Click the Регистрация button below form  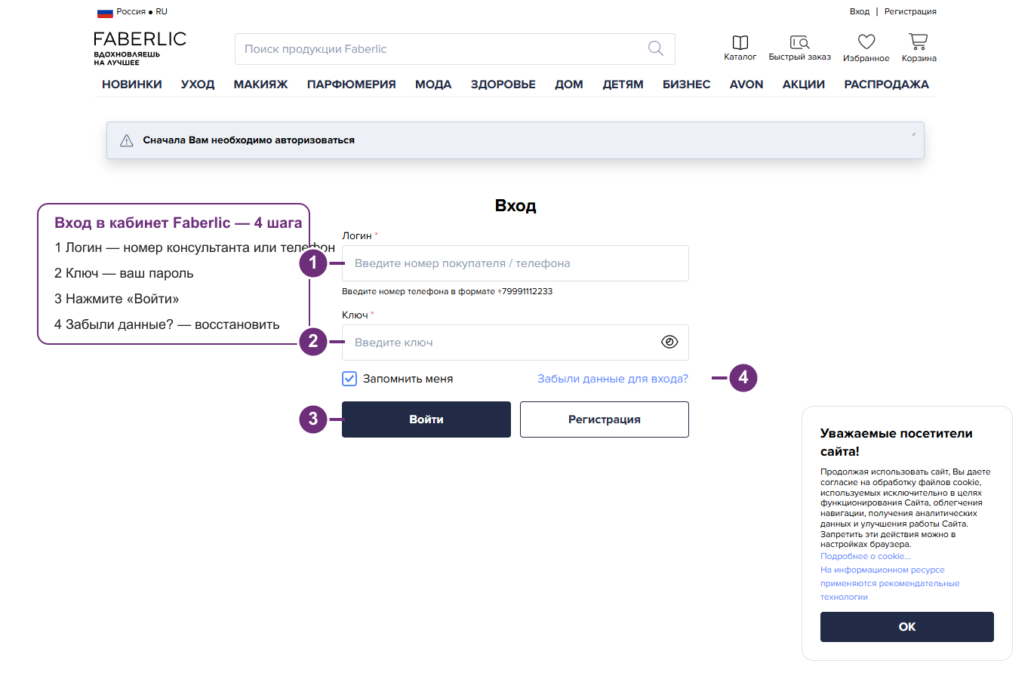[x=605, y=419]
